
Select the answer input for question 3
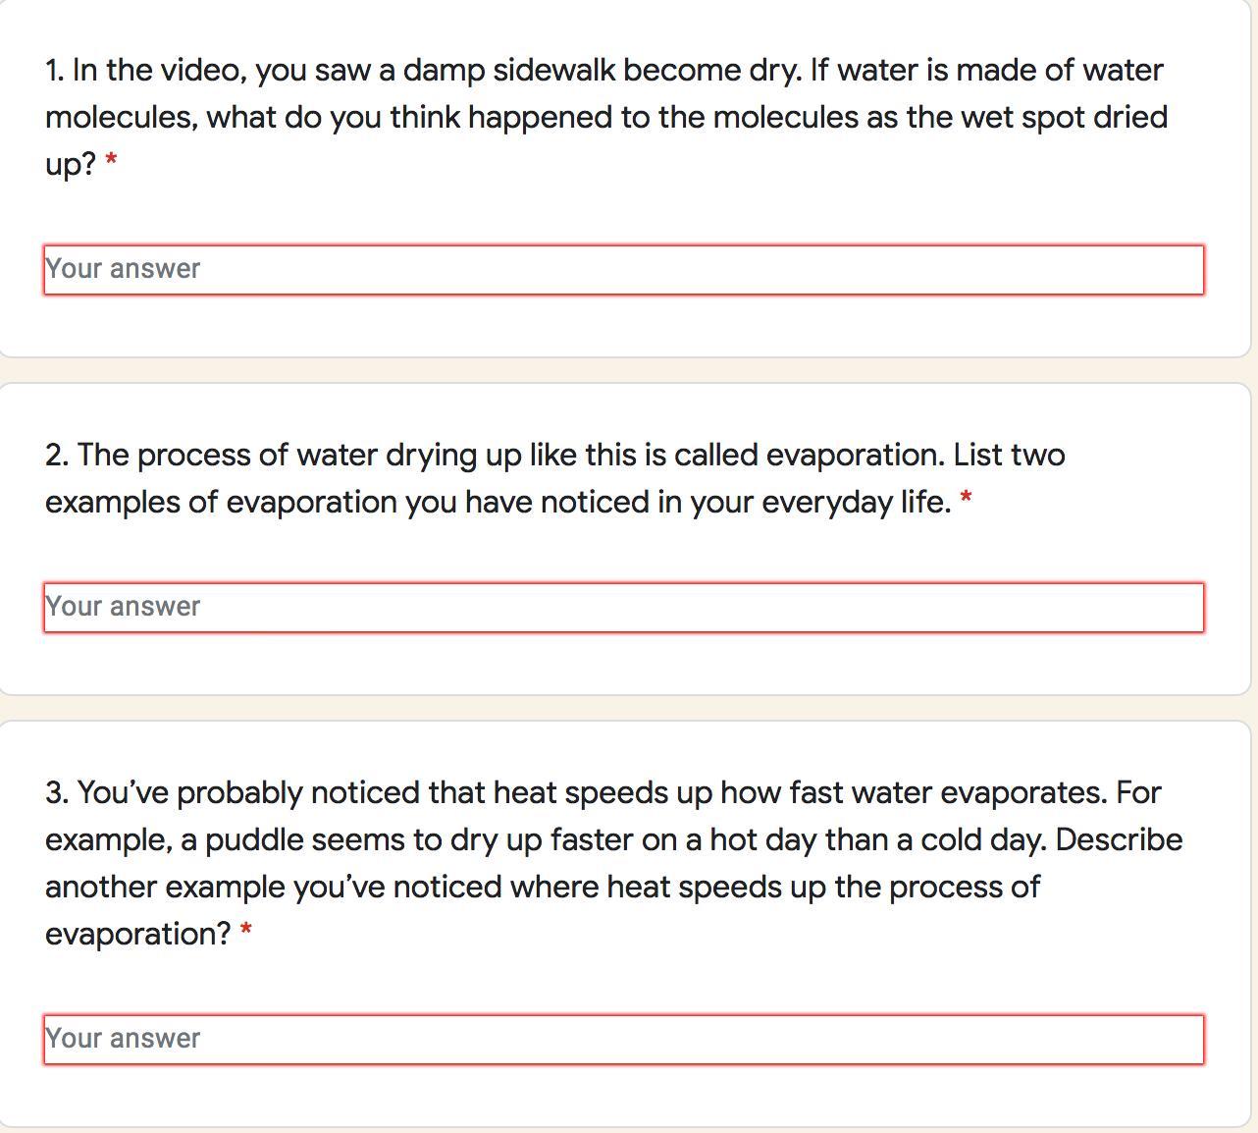pyautogui.click(x=623, y=1039)
